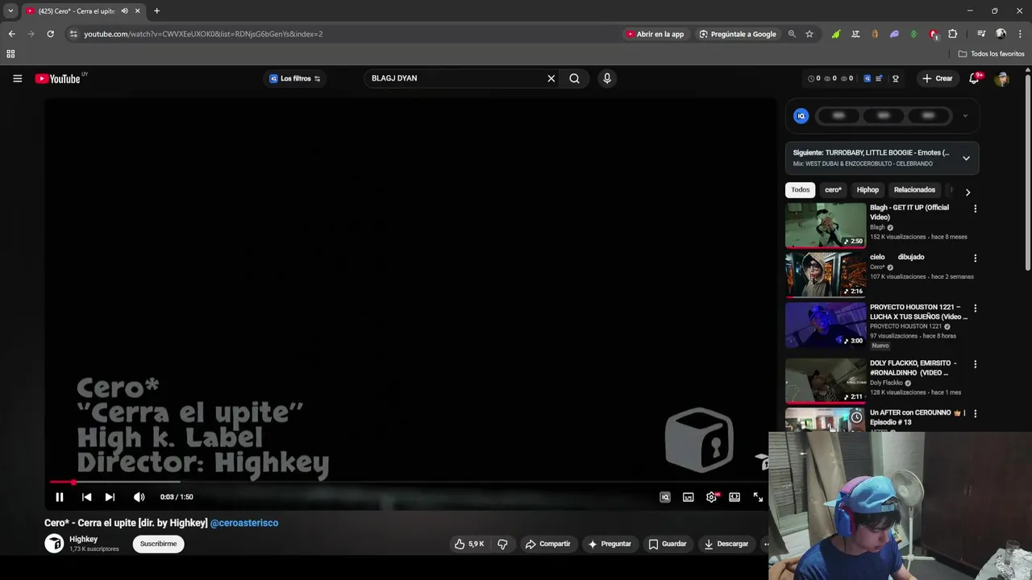1032x580 pixels.
Task: Dislike the video with thumbs down
Action: point(502,544)
